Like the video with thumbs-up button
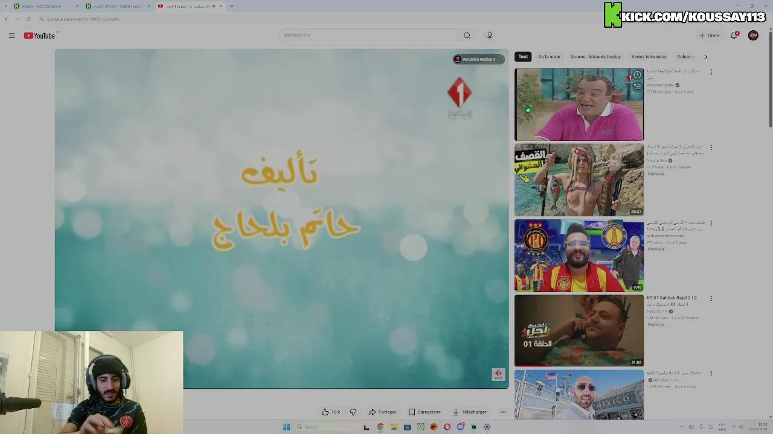 (x=330, y=412)
